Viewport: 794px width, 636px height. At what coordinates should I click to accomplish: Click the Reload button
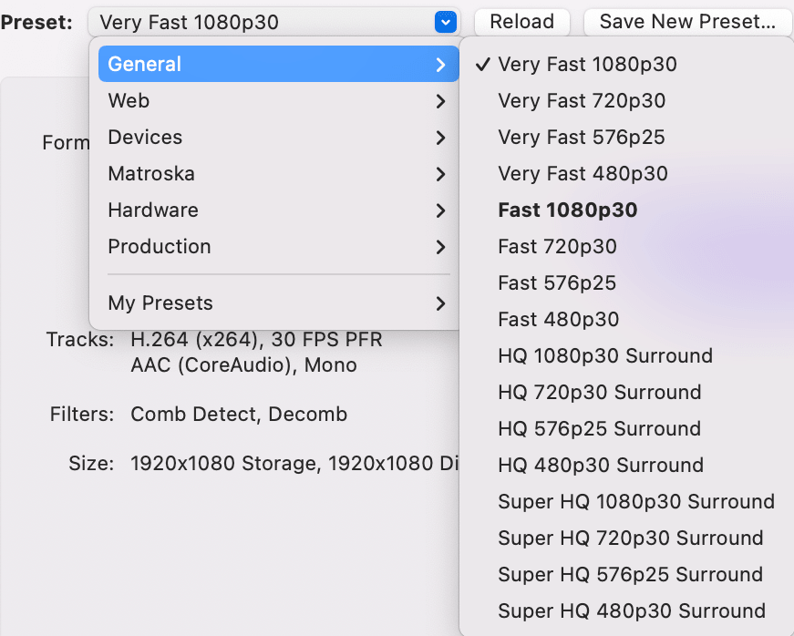pos(522,22)
